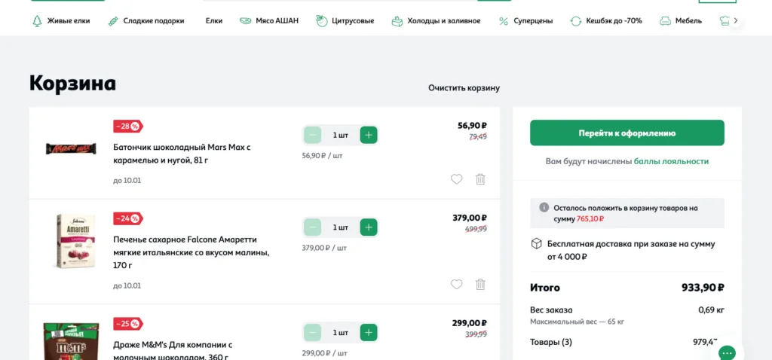Increase Falcone Амаретти quantity
Image resolution: width=772 pixels, height=360 pixels.
(368, 227)
